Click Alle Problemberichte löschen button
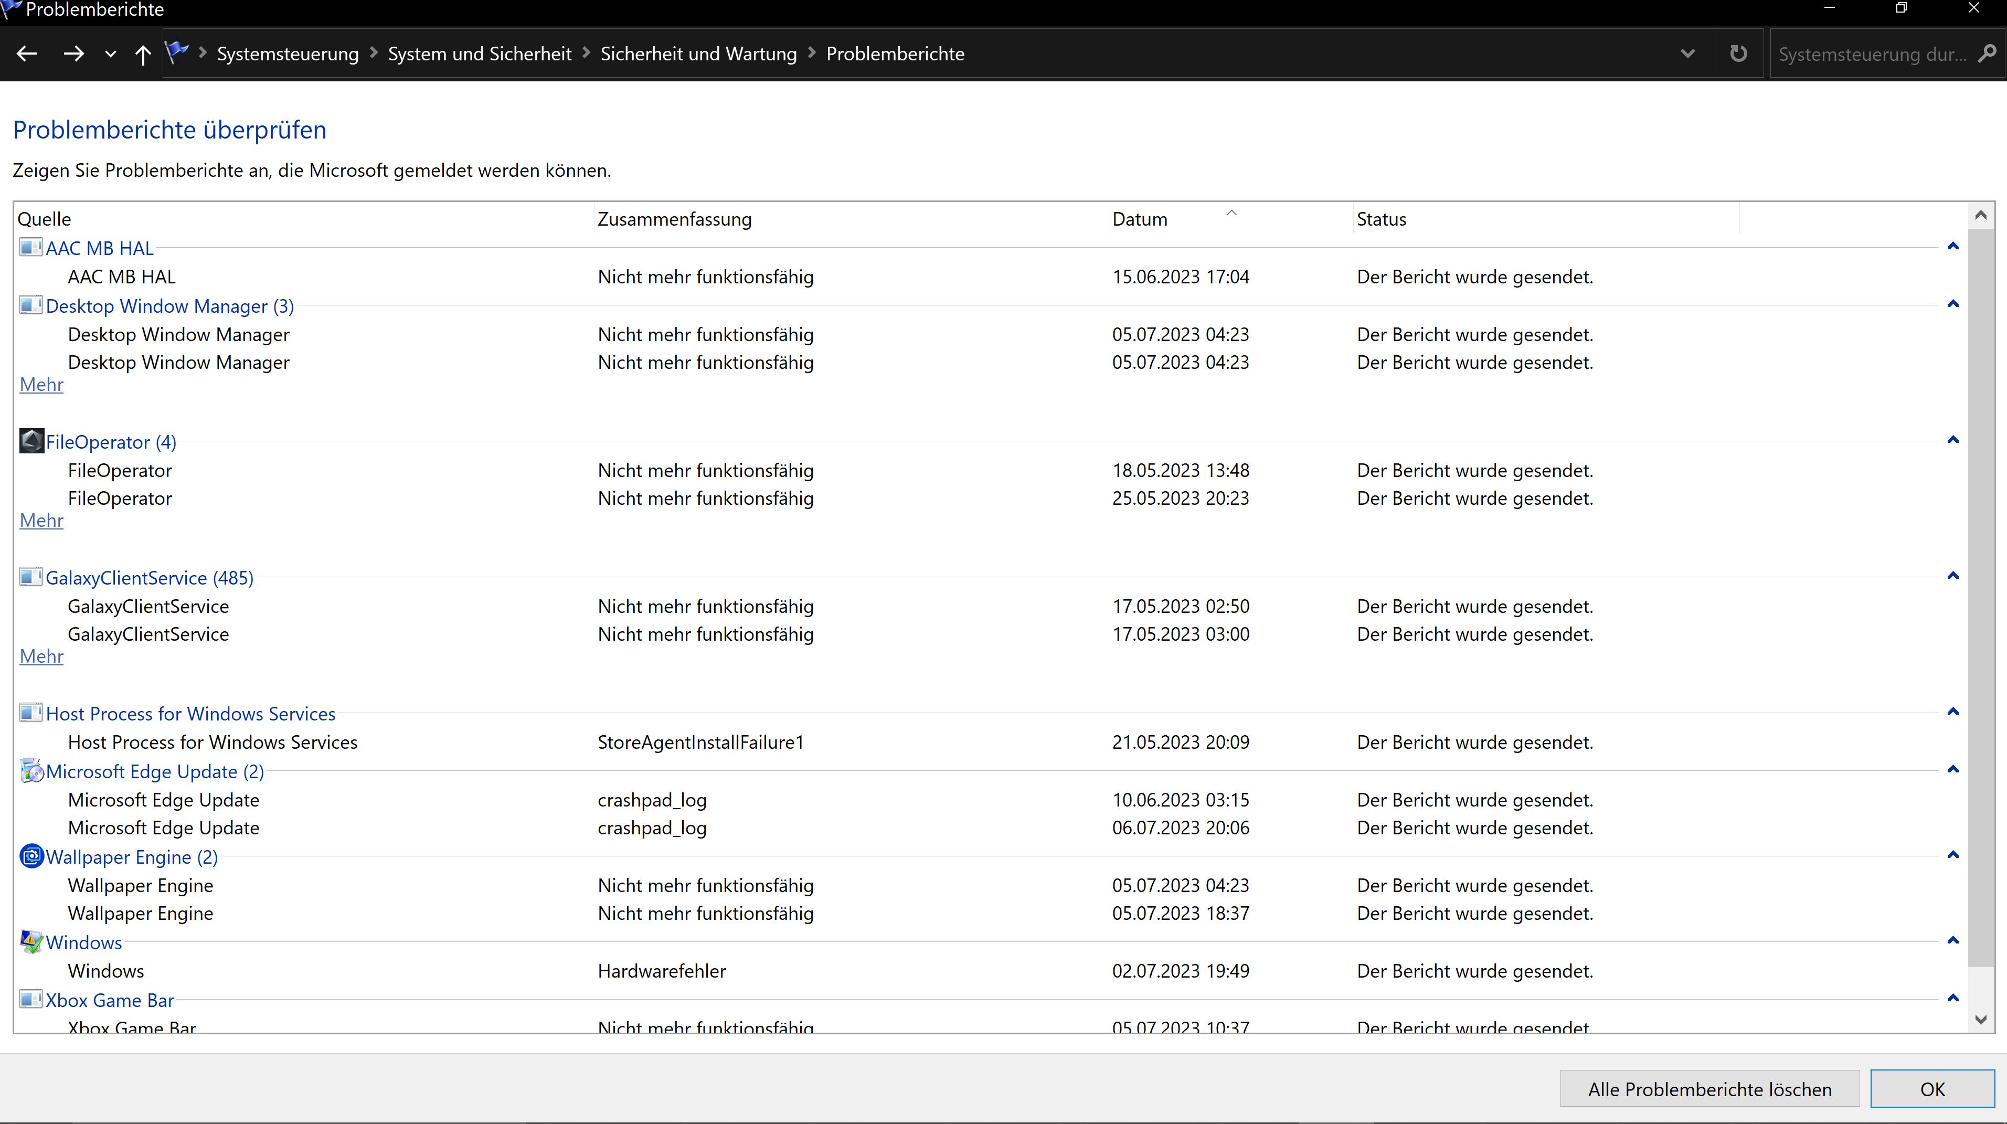 tap(1709, 1089)
